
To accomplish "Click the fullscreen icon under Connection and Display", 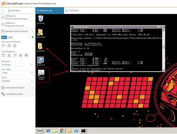I will coord(9,46).
